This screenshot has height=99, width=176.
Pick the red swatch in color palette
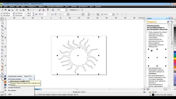point(175,61)
